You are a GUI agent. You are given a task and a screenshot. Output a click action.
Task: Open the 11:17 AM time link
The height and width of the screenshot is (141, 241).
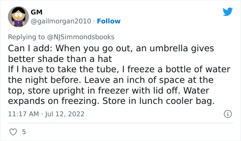(x=23, y=114)
